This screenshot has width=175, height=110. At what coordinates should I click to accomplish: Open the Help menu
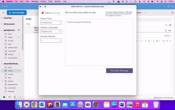click(65, 1)
